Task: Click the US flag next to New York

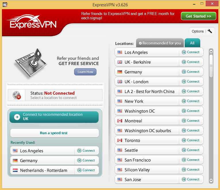Action: pos(120,101)
